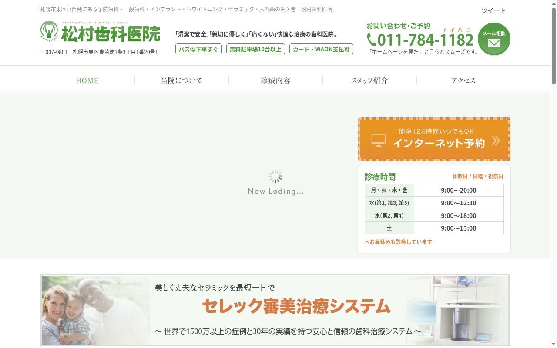
Task: Click the ＊お昼休みも診療しています note
Action: point(398,242)
